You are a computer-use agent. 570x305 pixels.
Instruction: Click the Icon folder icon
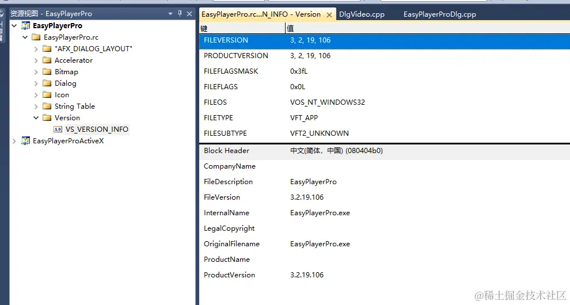tap(47, 94)
